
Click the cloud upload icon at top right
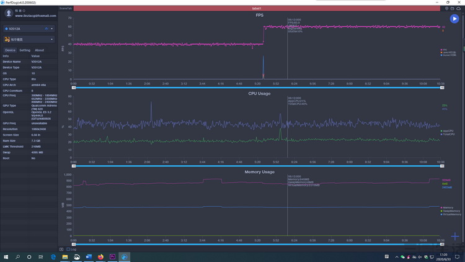[458, 9]
